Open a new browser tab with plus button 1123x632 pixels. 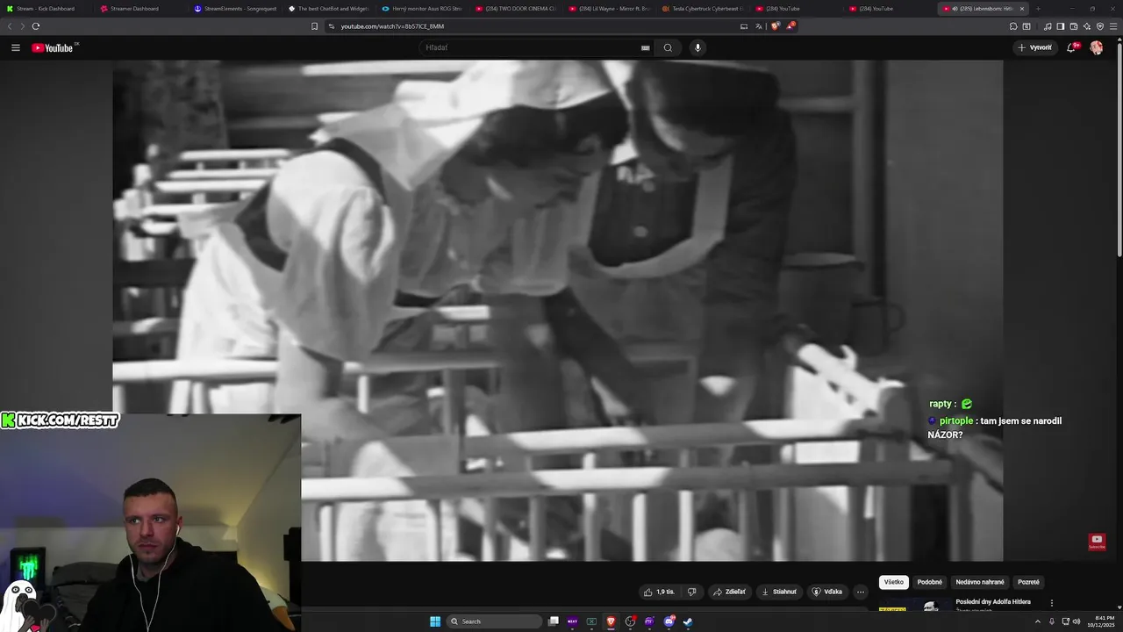click(x=1038, y=9)
